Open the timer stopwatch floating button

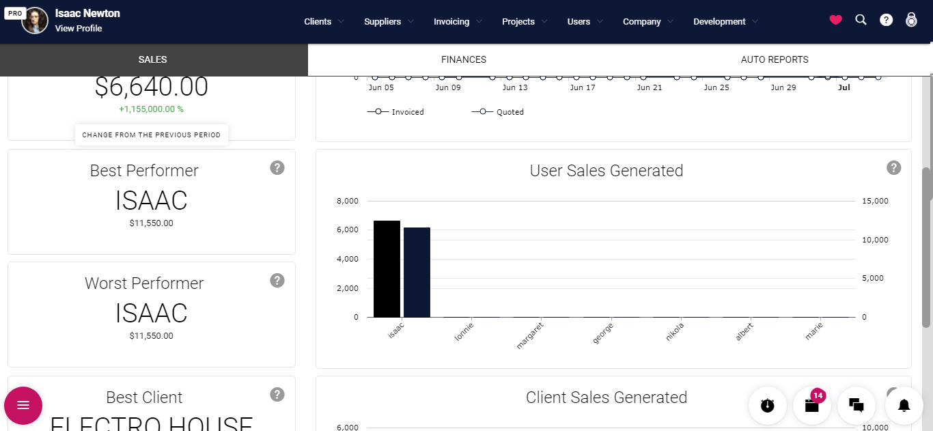(768, 405)
